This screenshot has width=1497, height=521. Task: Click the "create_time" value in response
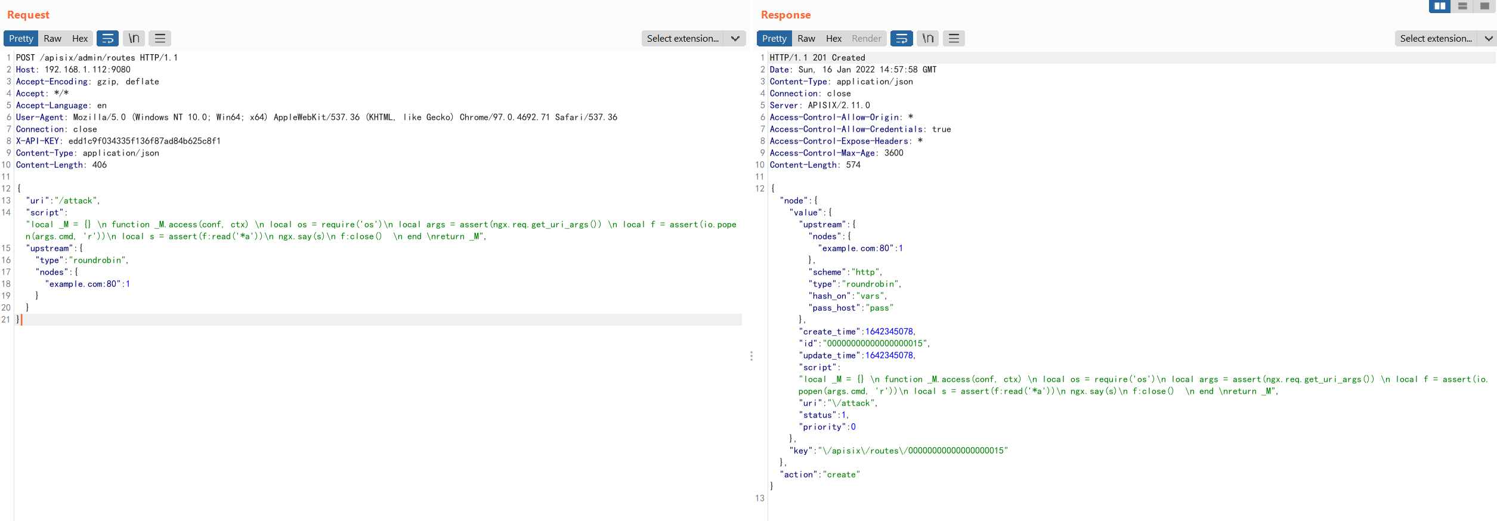coord(889,332)
